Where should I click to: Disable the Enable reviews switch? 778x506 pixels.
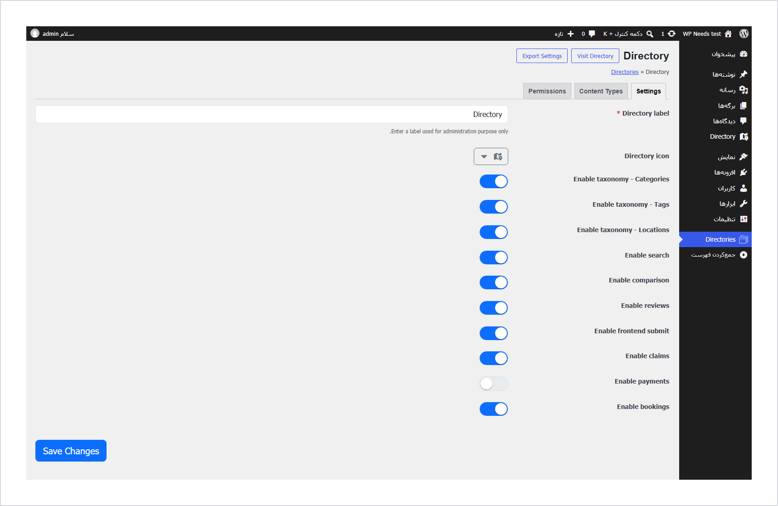pos(494,308)
